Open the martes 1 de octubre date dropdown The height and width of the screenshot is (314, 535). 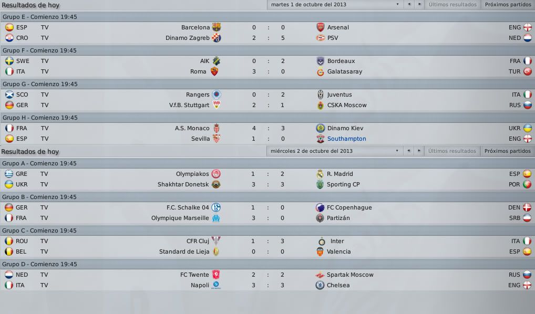coord(335,4)
